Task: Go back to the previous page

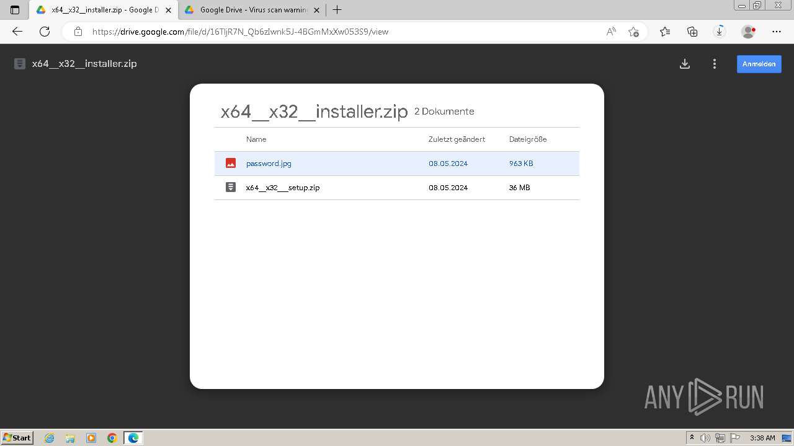Action: pos(17,32)
